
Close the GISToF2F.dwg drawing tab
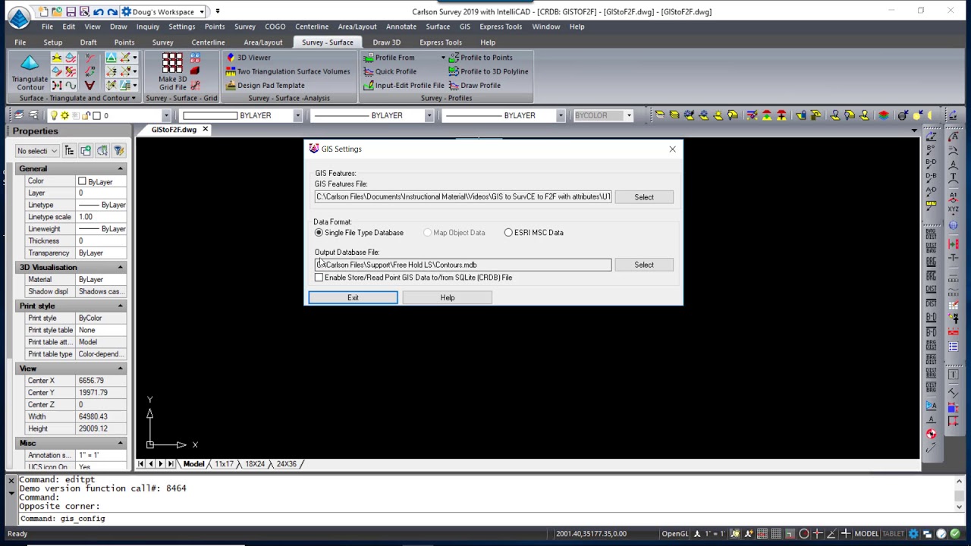[x=205, y=130]
